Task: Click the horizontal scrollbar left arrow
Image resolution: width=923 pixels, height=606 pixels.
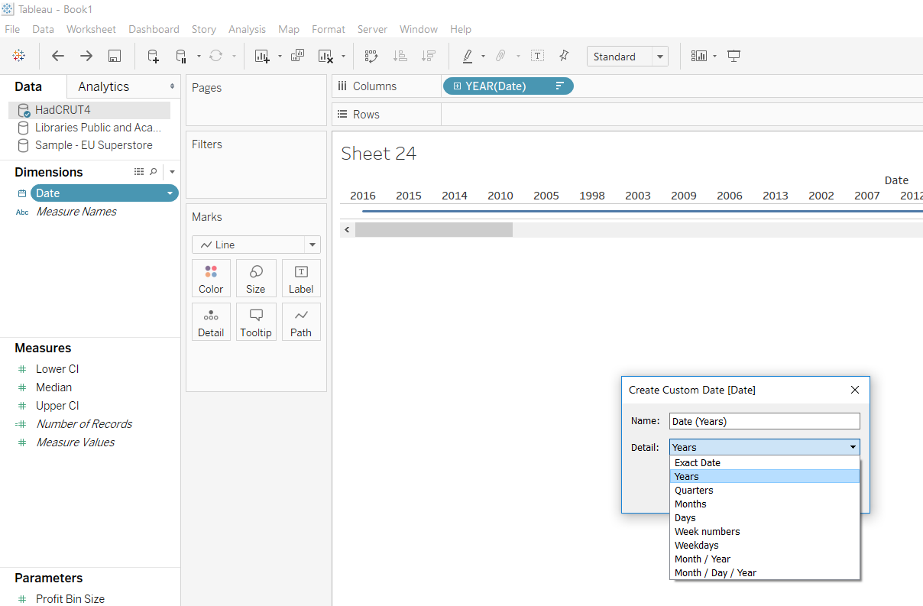Action: point(348,229)
